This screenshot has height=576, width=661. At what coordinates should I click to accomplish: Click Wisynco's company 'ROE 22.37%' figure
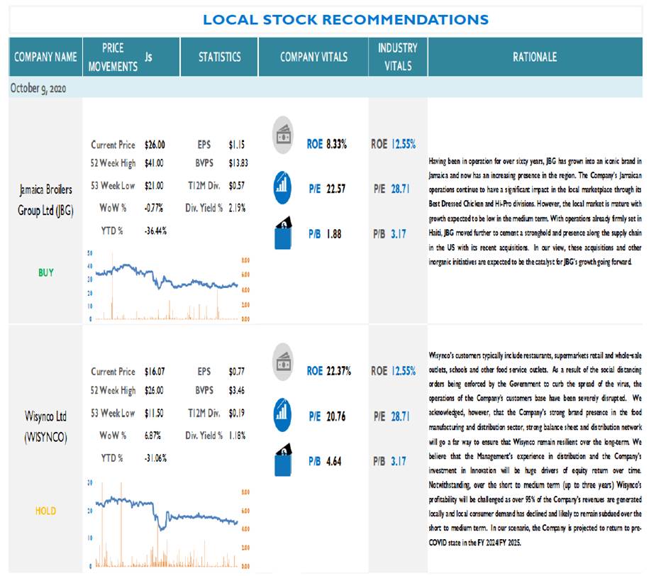(x=329, y=371)
